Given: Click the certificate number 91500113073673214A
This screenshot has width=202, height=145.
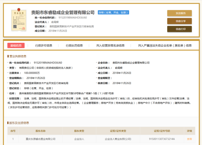Looking at the screenshot, I should tap(162, 139).
